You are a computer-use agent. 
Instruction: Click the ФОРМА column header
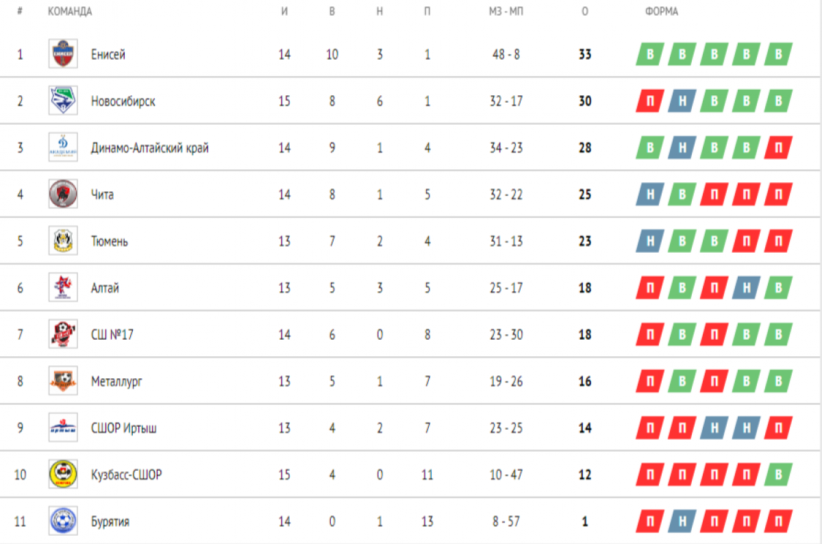coord(662,12)
